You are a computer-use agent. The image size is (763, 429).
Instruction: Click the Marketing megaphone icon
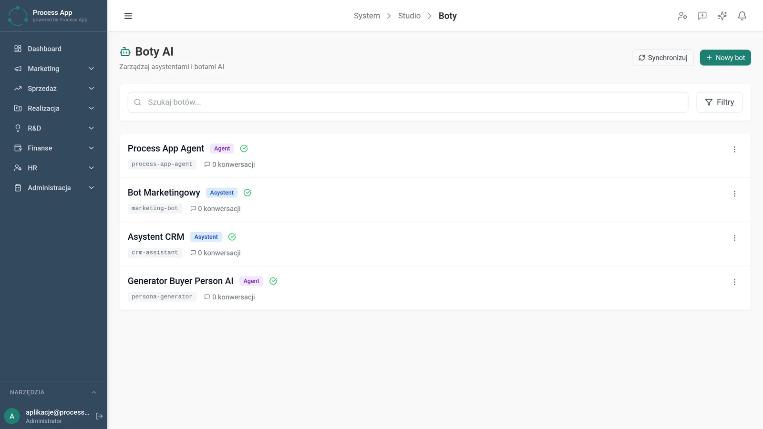pos(18,69)
